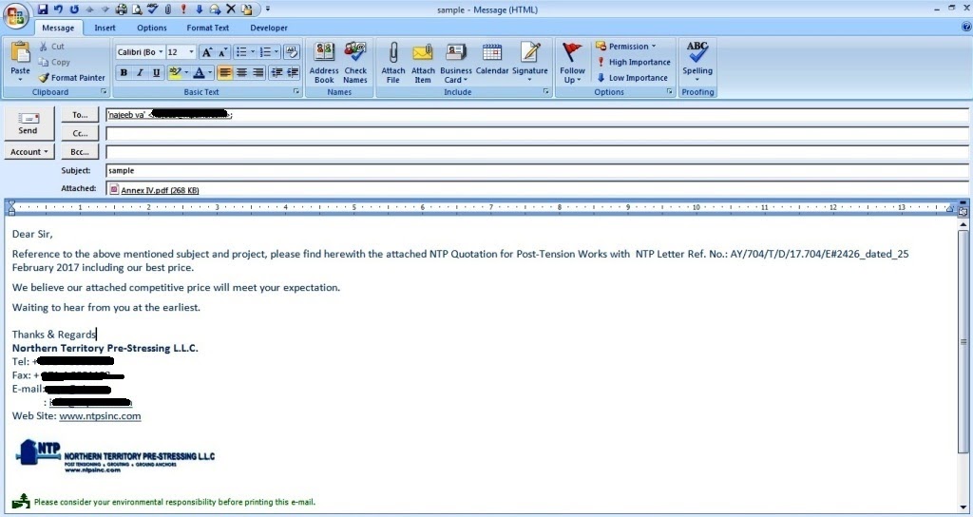
Task: Open the Permission dropdown
Action: 626,46
